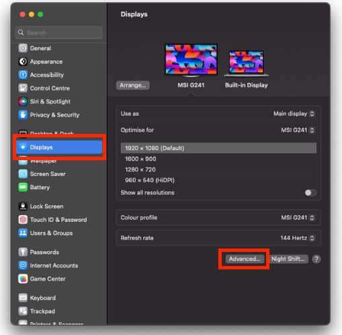The width and height of the screenshot is (342, 335).
Task: Select the Internet Accounts @ icon
Action: click(x=23, y=265)
